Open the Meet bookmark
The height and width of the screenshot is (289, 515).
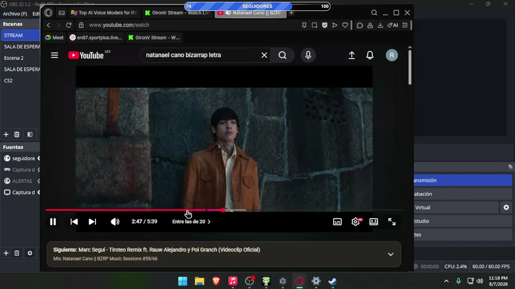tap(54, 37)
